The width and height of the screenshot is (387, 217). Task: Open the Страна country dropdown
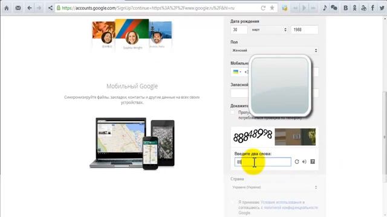click(x=275, y=187)
